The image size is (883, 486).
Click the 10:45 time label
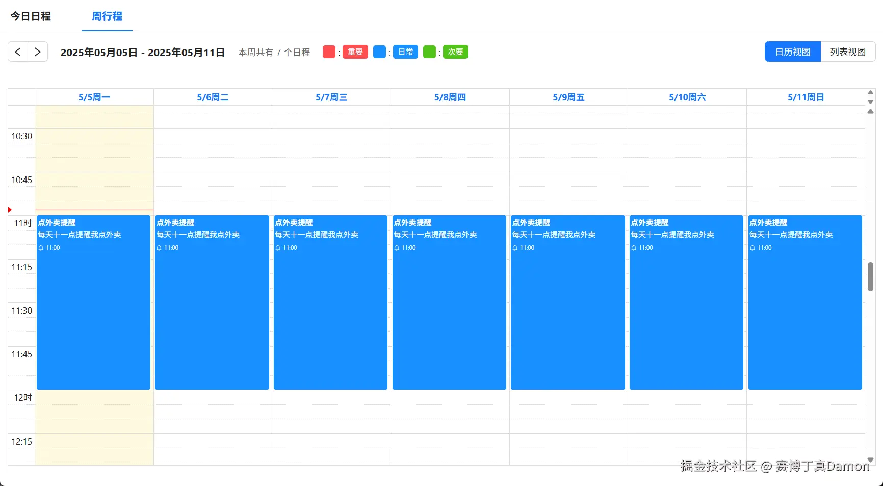click(x=21, y=180)
